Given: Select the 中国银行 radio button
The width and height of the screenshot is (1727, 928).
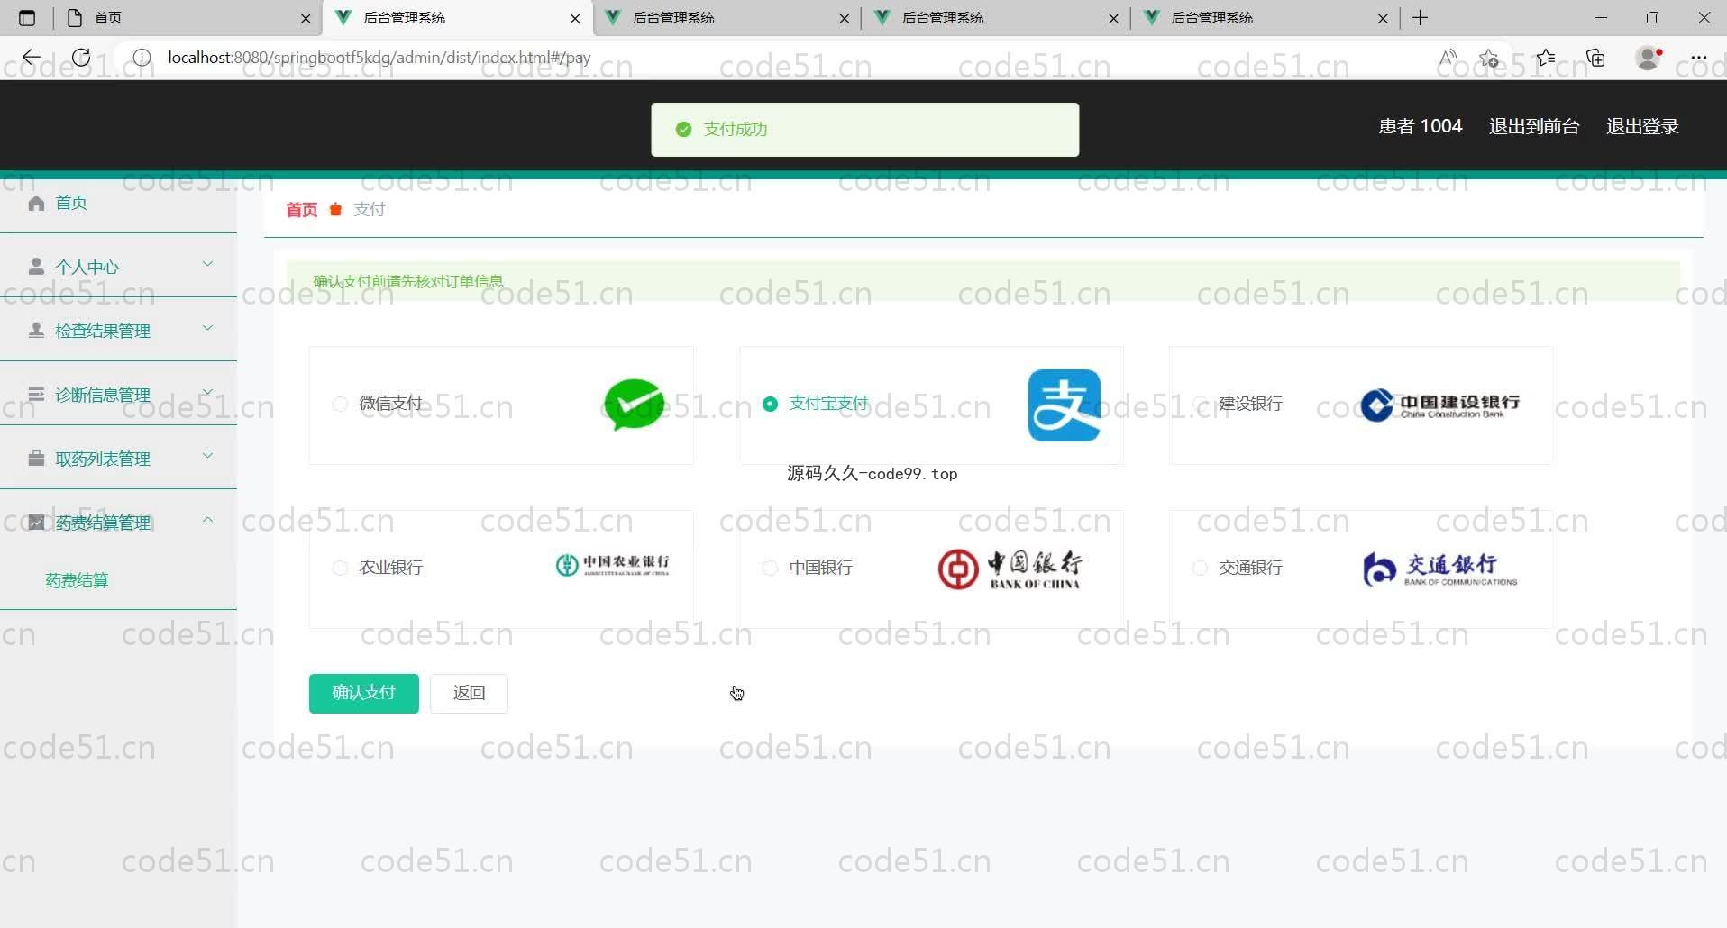Looking at the screenshot, I should tap(770, 569).
